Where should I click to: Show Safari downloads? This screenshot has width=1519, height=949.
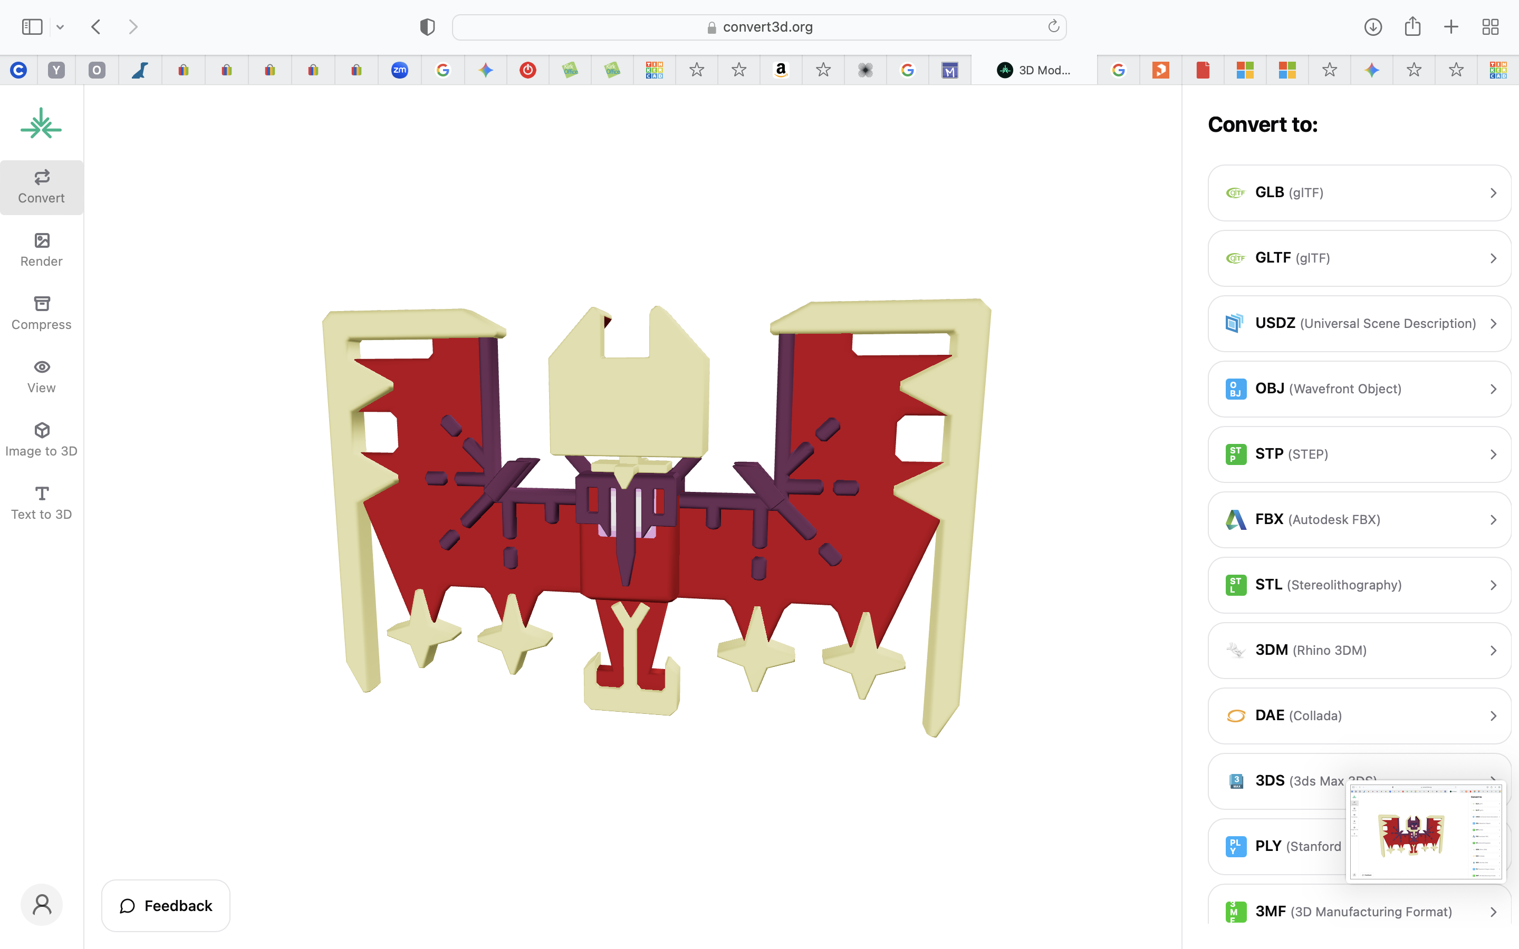1373,27
